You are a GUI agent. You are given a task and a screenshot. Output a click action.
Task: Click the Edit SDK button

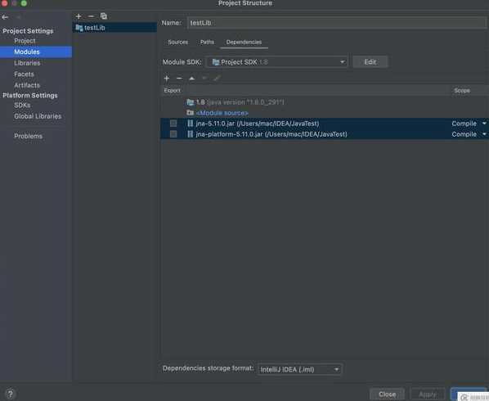tap(370, 62)
